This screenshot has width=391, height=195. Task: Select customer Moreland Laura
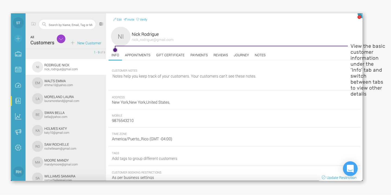coord(66,99)
